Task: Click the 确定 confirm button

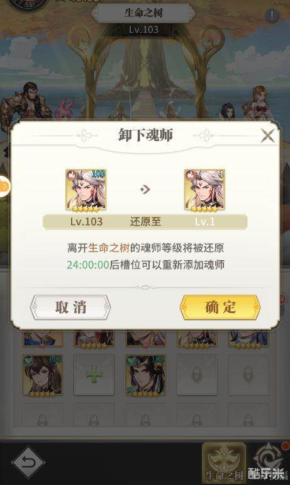Action: 220,307
